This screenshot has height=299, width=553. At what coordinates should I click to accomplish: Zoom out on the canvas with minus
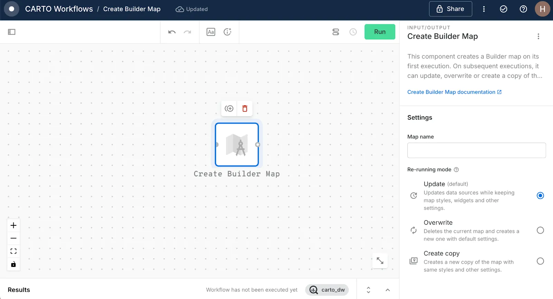click(13, 238)
